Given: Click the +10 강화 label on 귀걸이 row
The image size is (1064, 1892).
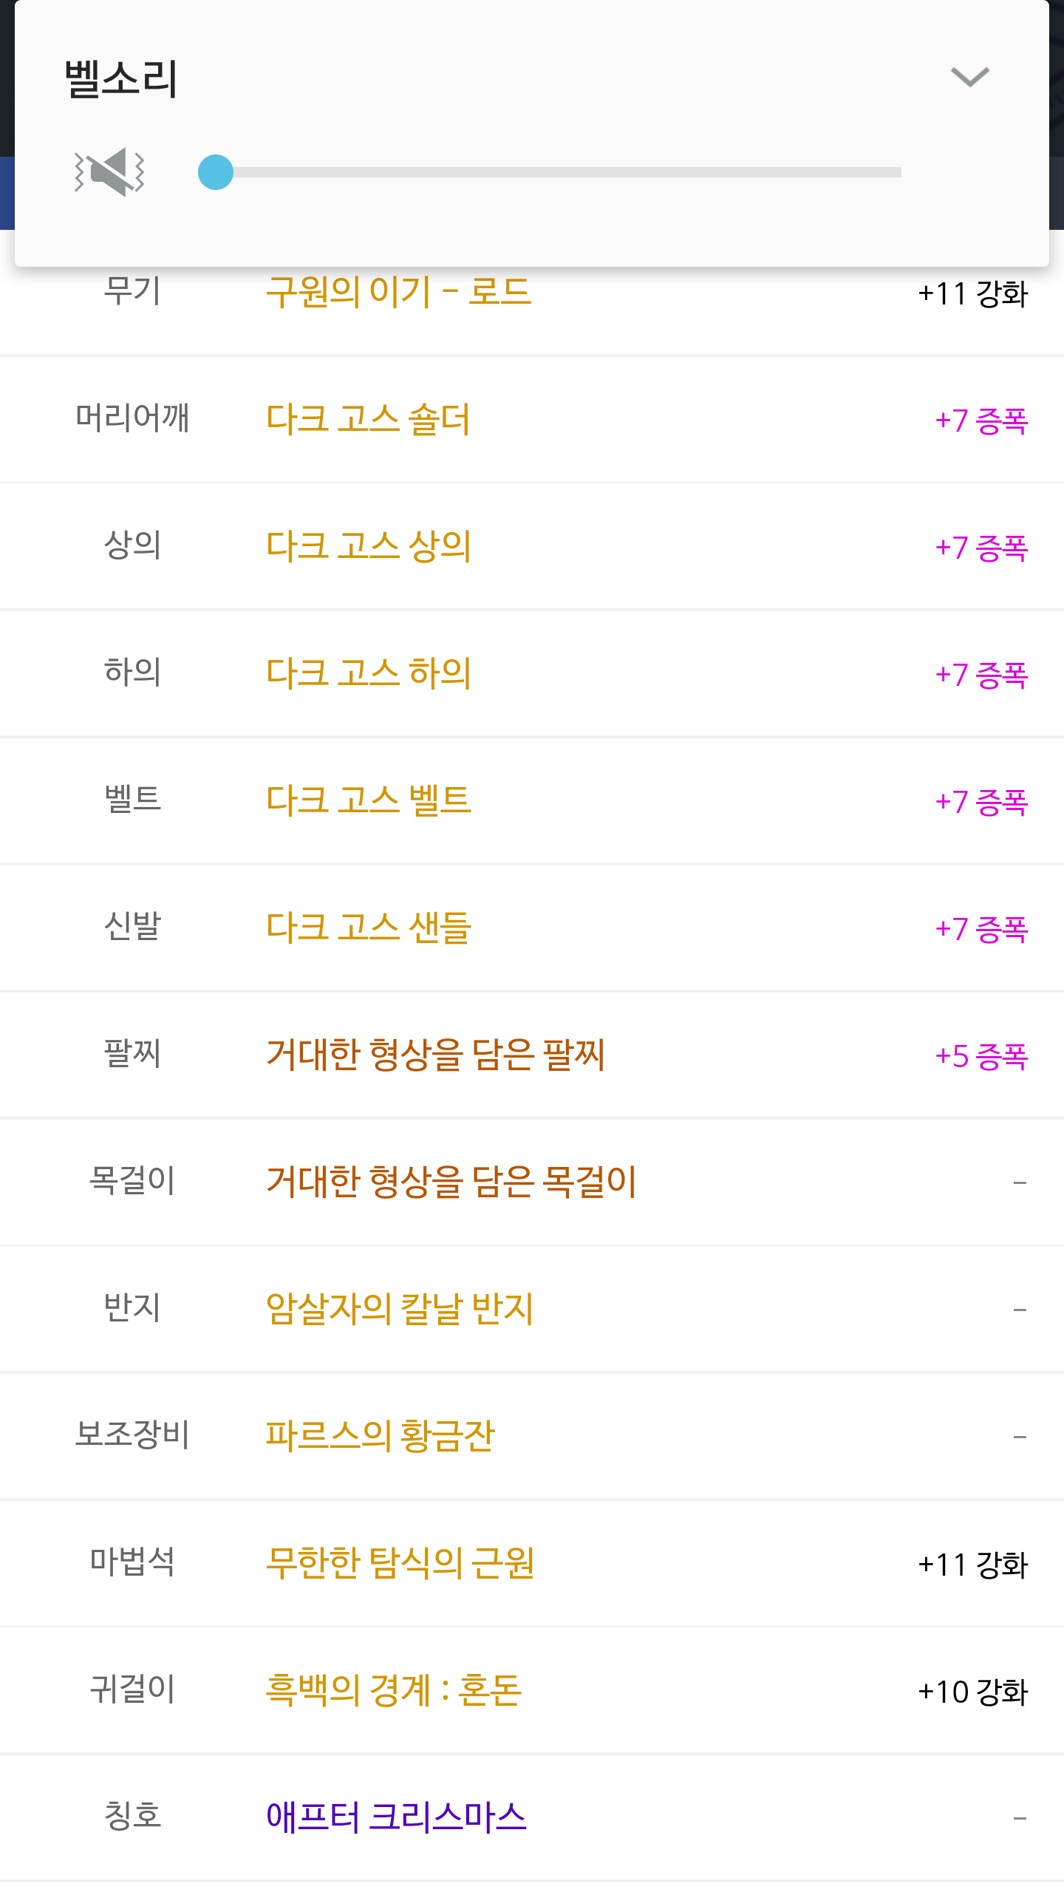Looking at the screenshot, I should [x=972, y=1692].
